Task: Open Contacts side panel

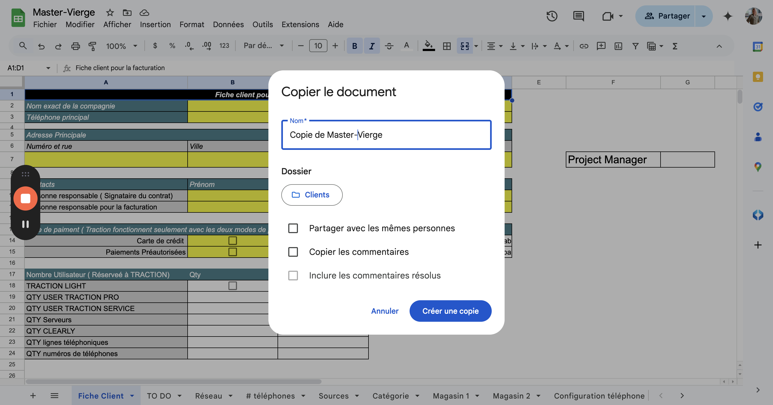Action: [758, 137]
